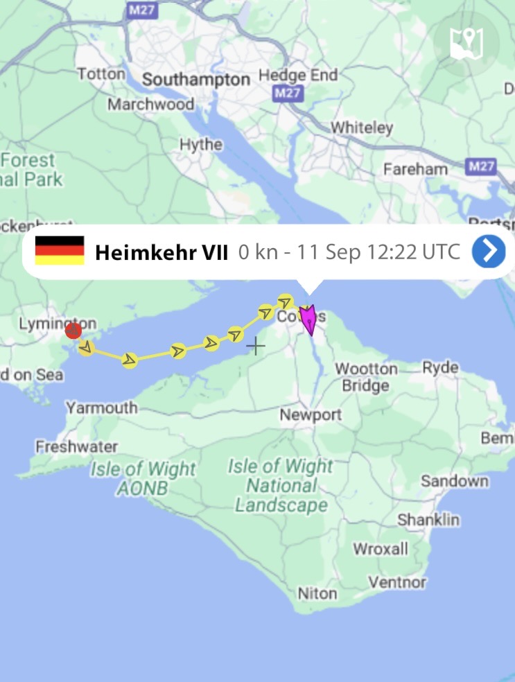Open the map layers icon
The width and height of the screenshot is (515, 682).
pos(466,44)
